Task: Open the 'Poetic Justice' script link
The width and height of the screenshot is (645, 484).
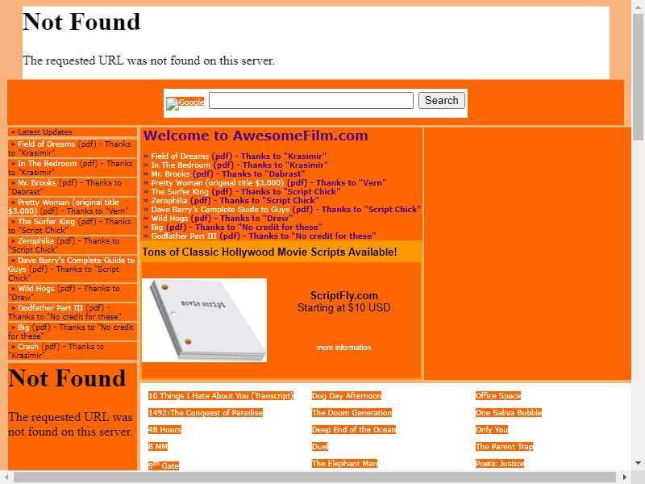Action: tap(500, 463)
